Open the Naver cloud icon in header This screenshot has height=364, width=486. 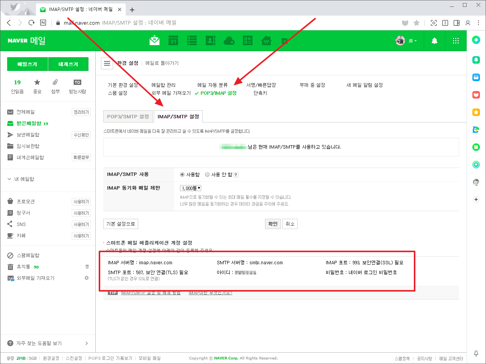click(229, 40)
